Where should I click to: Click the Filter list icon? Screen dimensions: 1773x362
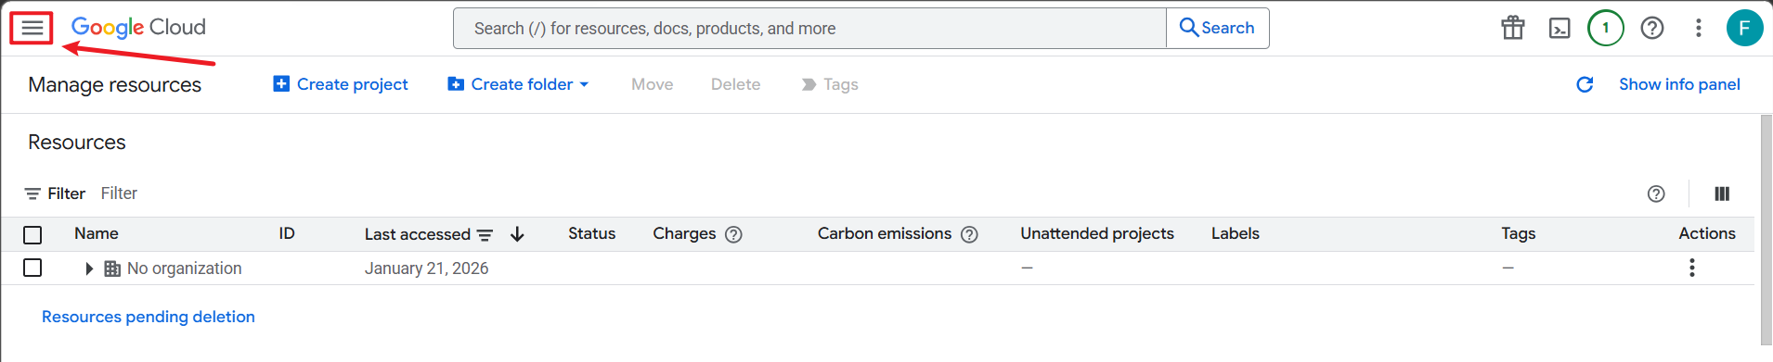click(32, 193)
